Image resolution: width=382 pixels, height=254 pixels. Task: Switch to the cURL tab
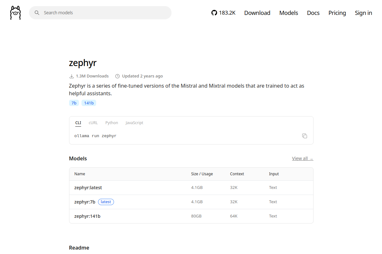(x=93, y=123)
